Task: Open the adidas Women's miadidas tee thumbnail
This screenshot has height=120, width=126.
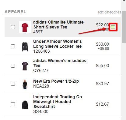Action: [x=25, y=66]
